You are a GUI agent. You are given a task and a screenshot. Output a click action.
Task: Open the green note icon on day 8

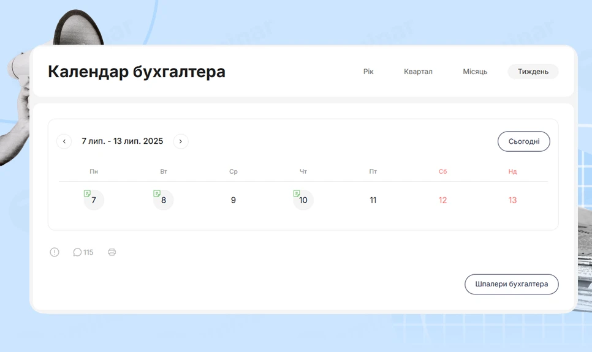[157, 193]
